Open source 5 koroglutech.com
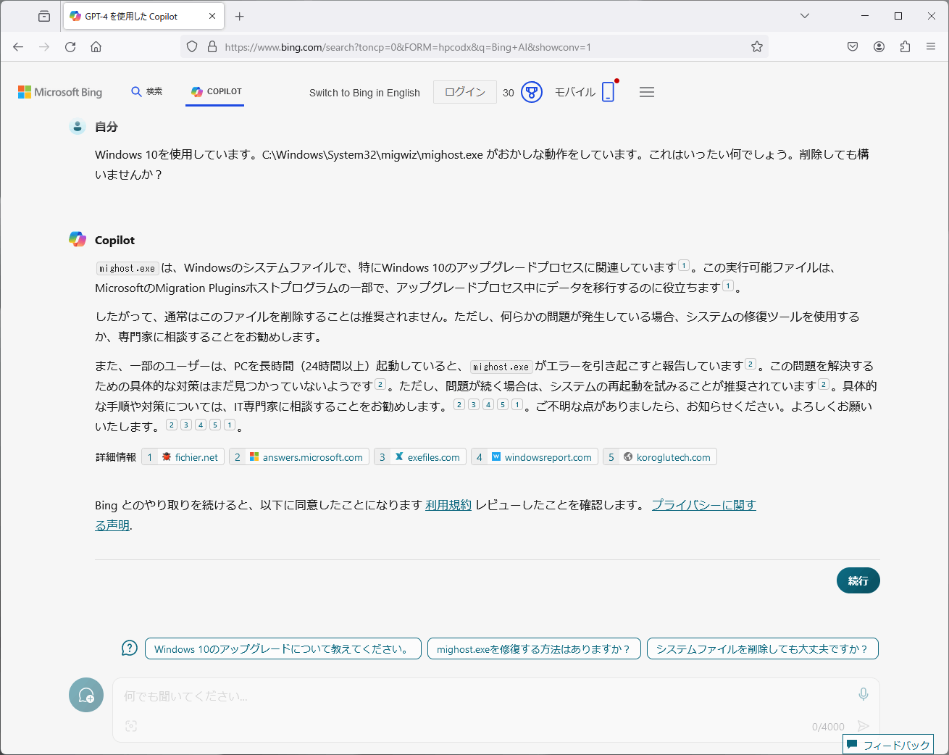The height and width of the screenshot is (755, 949). click(x=660, y=457)
